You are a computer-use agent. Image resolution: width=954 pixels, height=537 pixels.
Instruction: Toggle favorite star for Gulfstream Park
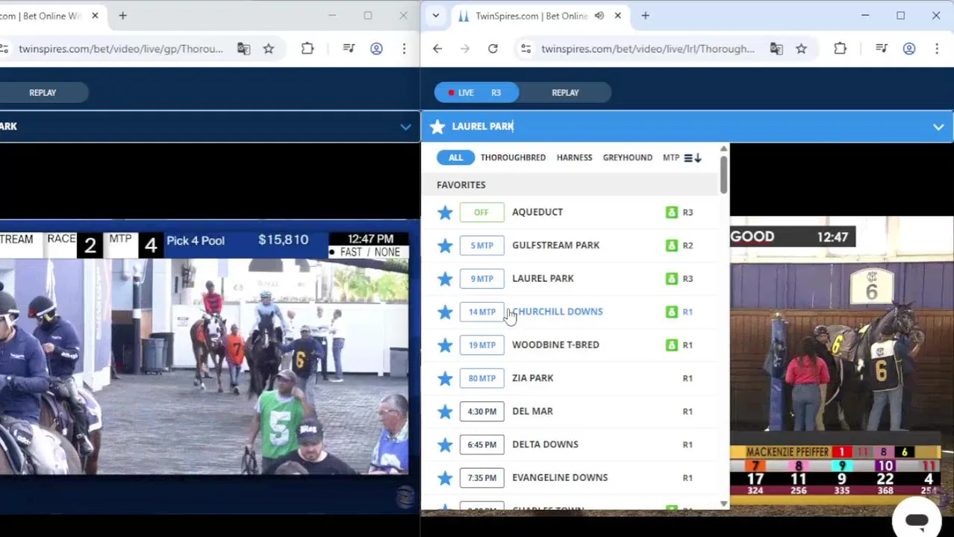pyautogui.click(x=445, y=245)
